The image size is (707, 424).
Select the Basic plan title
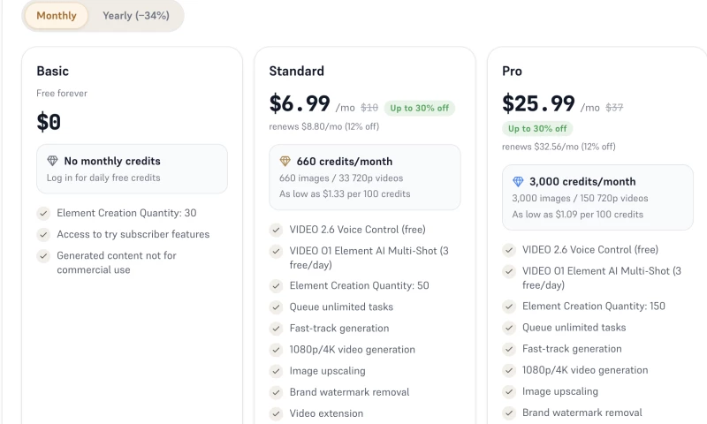point(53,72)
